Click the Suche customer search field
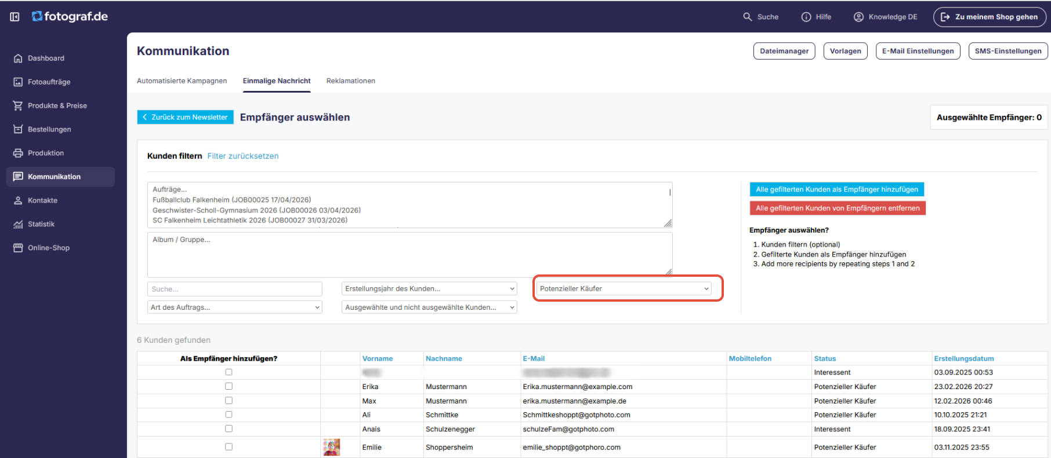The image size is (1051, 458). pos(235,289)
